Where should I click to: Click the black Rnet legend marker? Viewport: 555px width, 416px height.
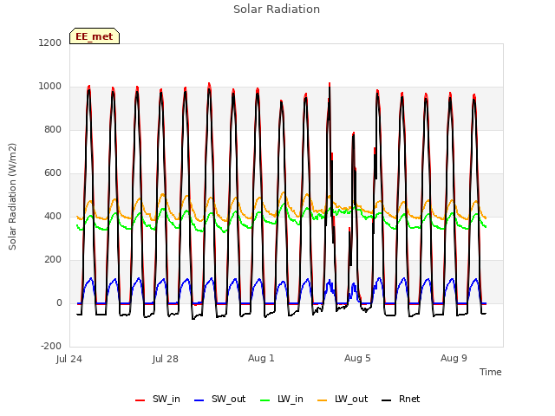coord(387,400)
